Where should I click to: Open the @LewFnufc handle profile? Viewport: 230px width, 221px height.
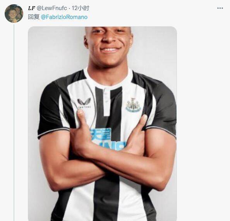(51, 8)
